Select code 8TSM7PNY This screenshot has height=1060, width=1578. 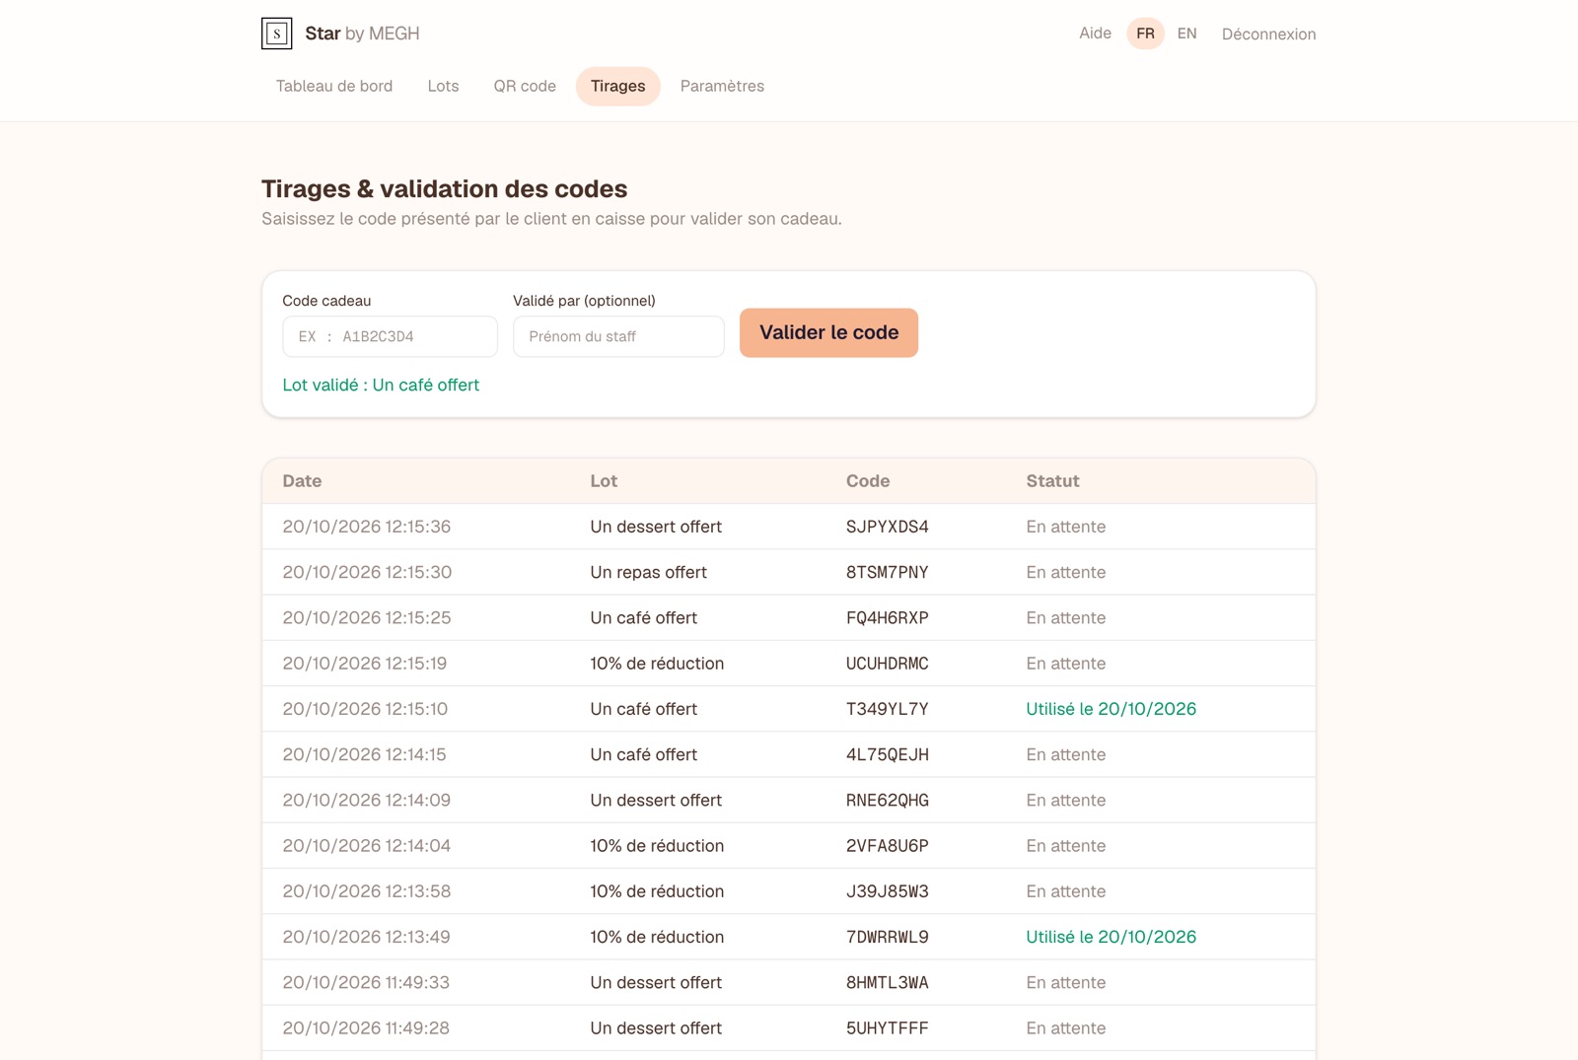point(888,572)
